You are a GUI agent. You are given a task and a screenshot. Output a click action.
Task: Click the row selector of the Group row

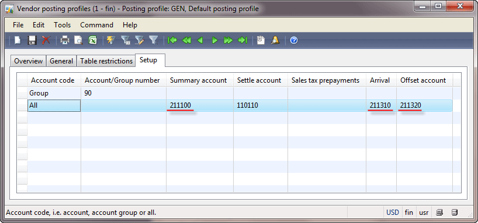click(22, 93)
